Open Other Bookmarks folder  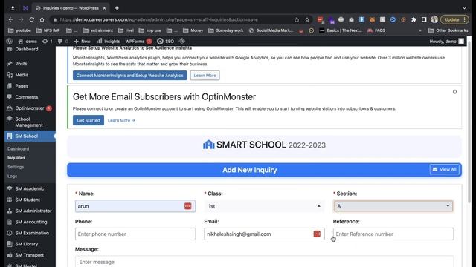[x=448, y=30]
